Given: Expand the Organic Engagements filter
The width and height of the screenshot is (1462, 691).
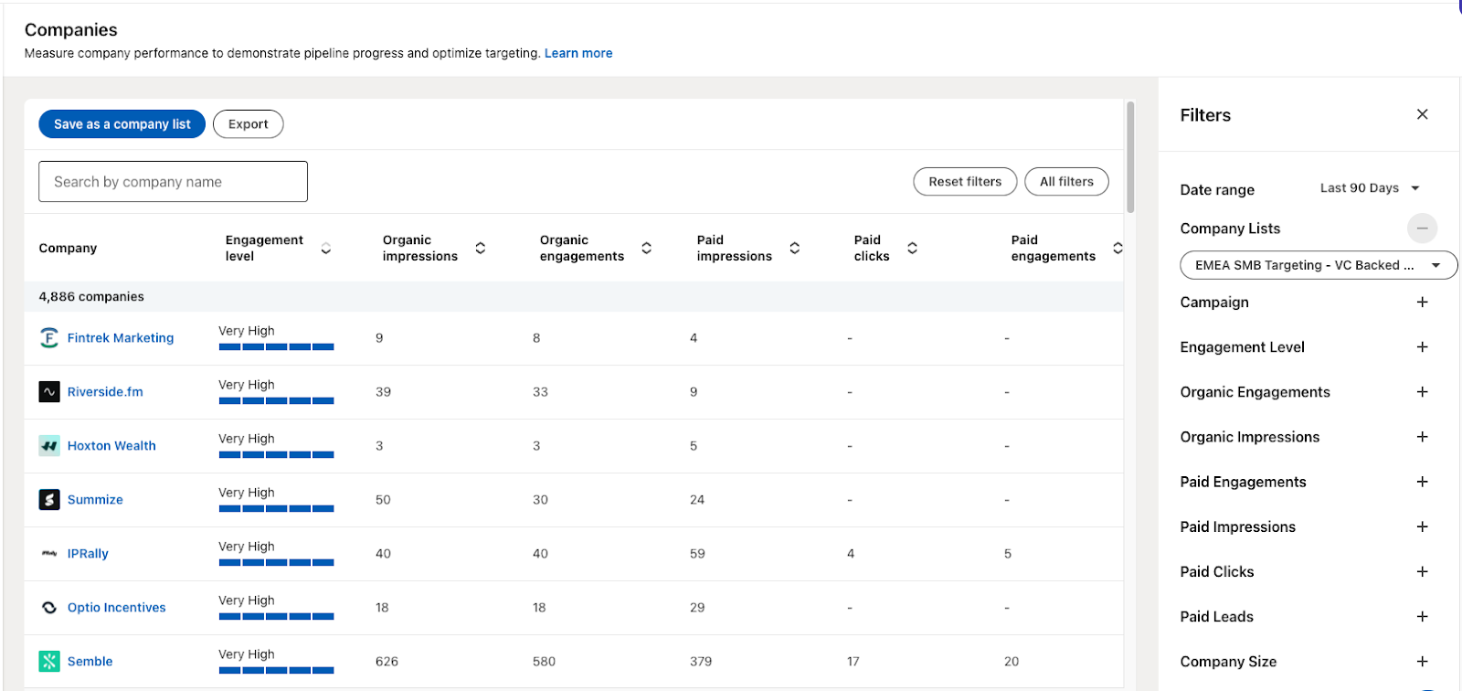Looking at the screenshot, I should (x=1422, y=392).
